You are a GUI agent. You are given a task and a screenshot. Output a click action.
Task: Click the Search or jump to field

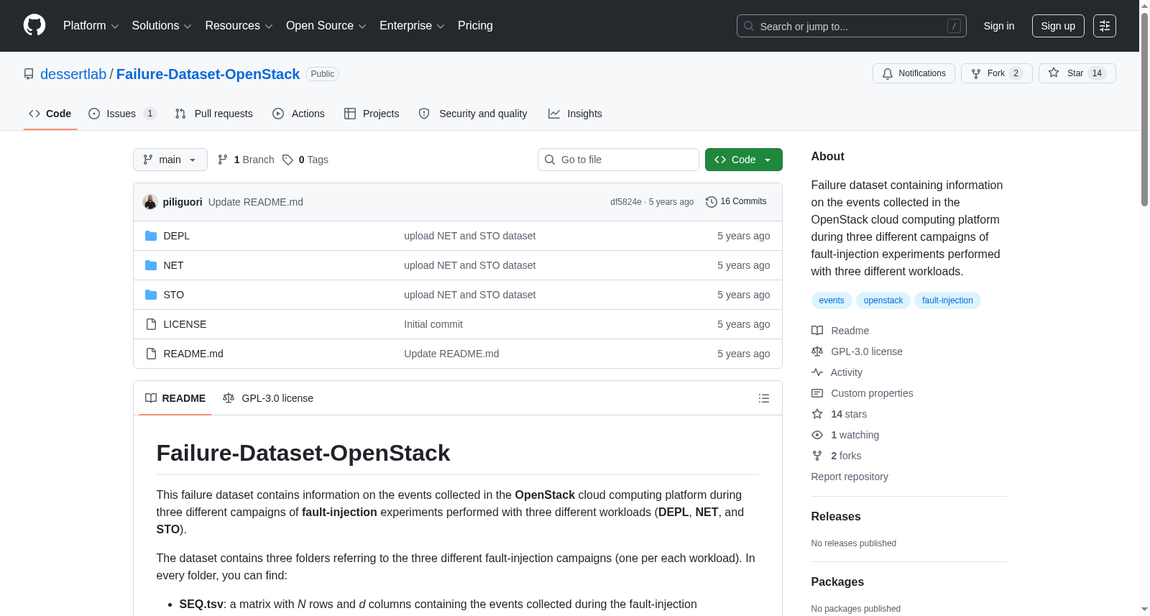point(852,26)
